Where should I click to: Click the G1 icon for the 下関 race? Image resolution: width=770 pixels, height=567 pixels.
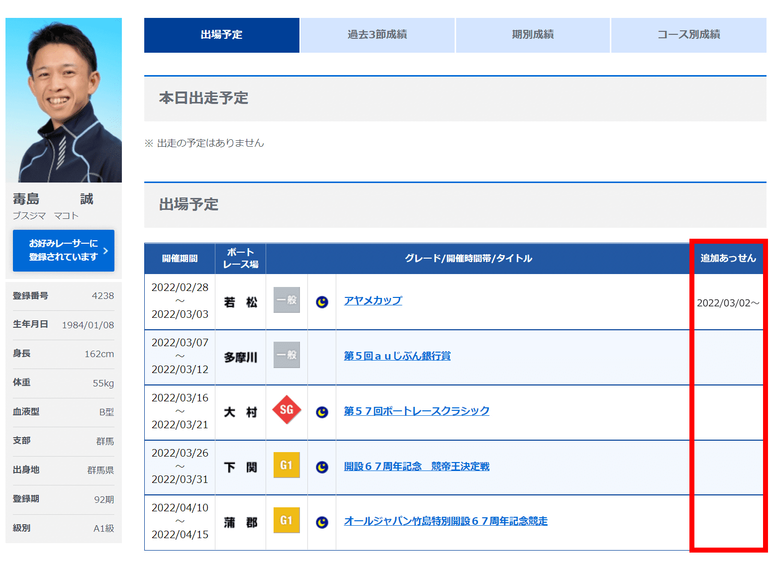point(286,465)
